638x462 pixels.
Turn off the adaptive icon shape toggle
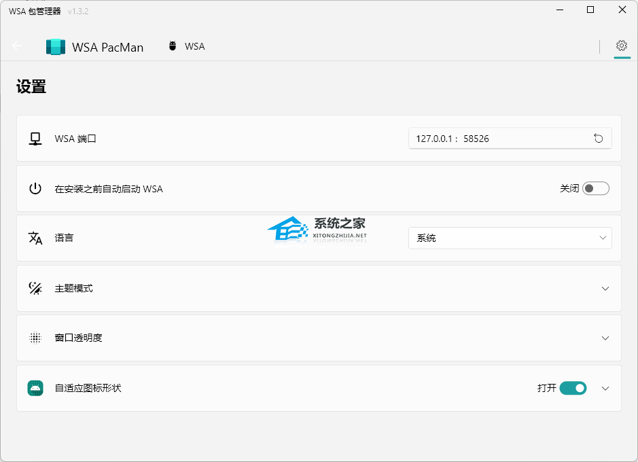(573, 388)
